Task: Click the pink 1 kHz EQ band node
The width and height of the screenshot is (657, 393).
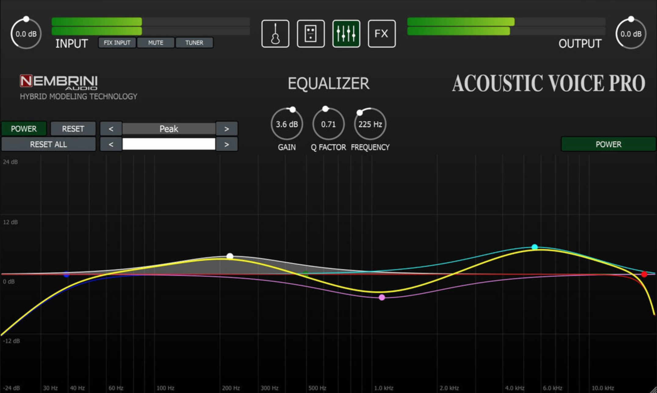Action: [x=382, y=297]
